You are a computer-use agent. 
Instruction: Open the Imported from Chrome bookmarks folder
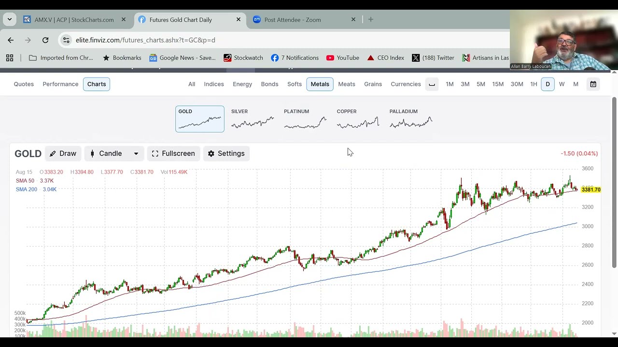[x=61, y=58]
